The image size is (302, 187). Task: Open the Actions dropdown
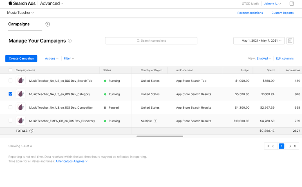pos(51,58)
